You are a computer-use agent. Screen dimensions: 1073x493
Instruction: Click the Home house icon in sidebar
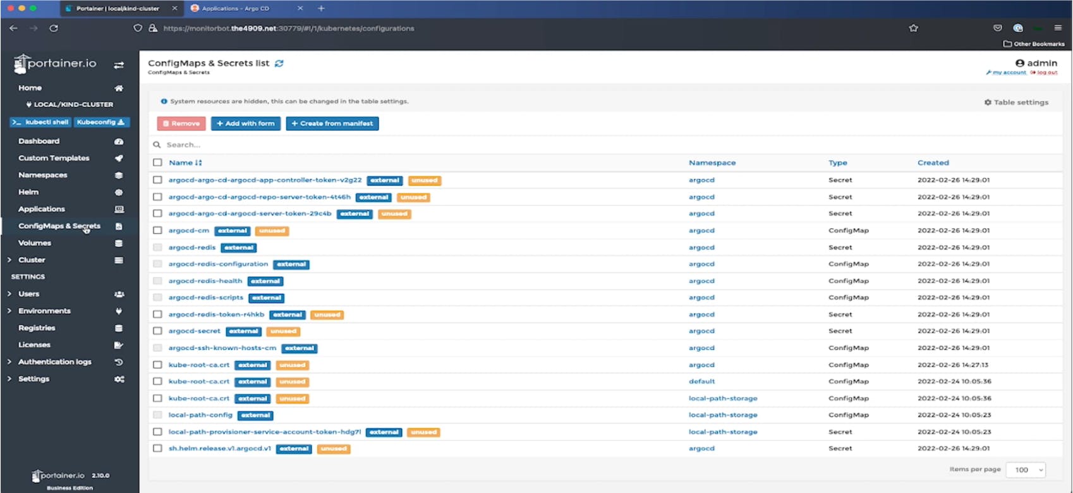pos(119,88)
